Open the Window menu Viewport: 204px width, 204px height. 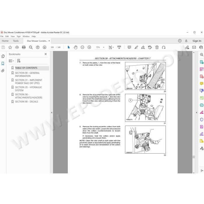click(26, 36)
